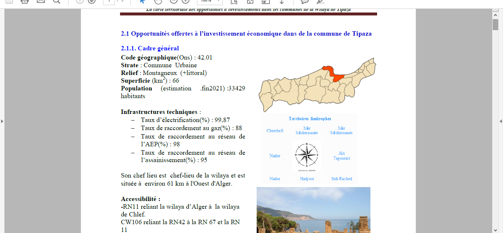503x233 pixels.
Task: Expand the left navigation pane
Action: [x=2, y=121]
